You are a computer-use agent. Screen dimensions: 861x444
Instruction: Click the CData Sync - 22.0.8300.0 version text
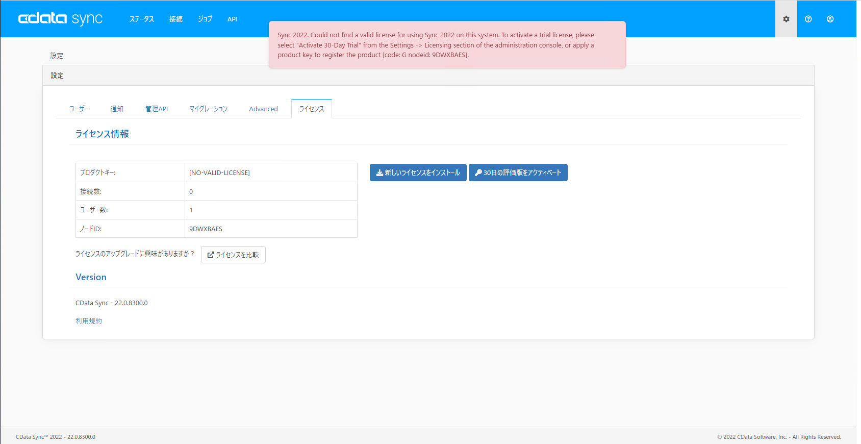pos(112,303)
